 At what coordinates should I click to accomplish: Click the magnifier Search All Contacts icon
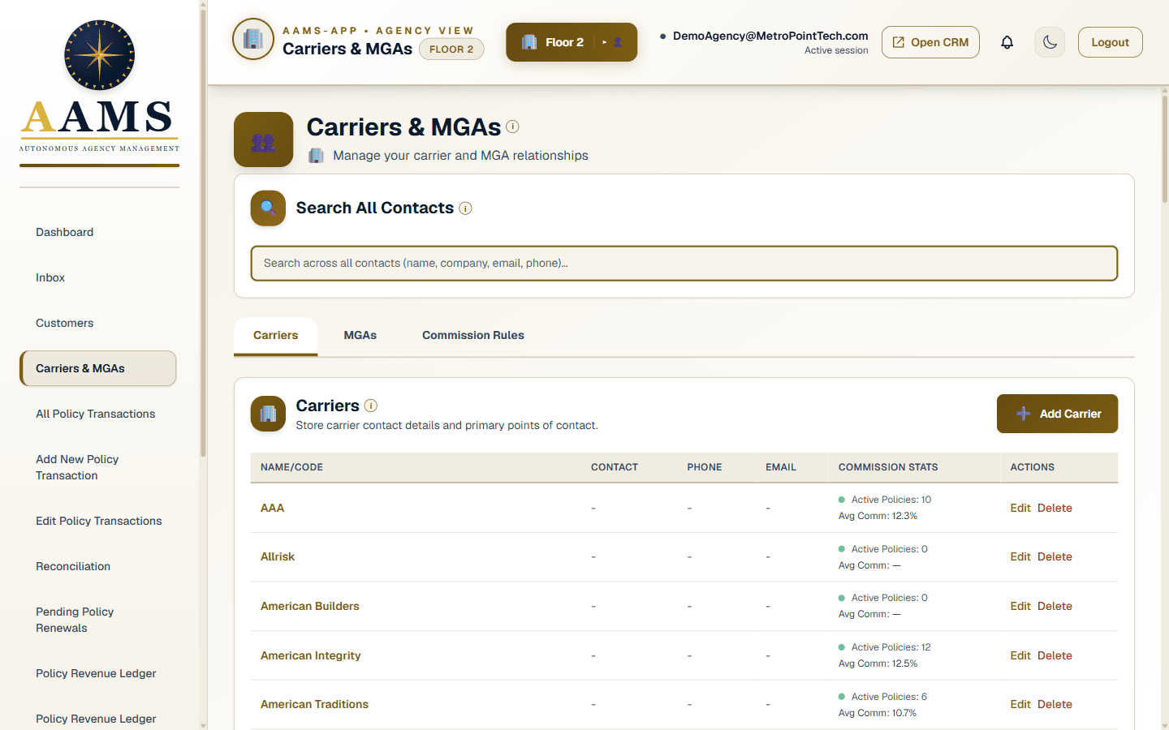pos(268,208)
